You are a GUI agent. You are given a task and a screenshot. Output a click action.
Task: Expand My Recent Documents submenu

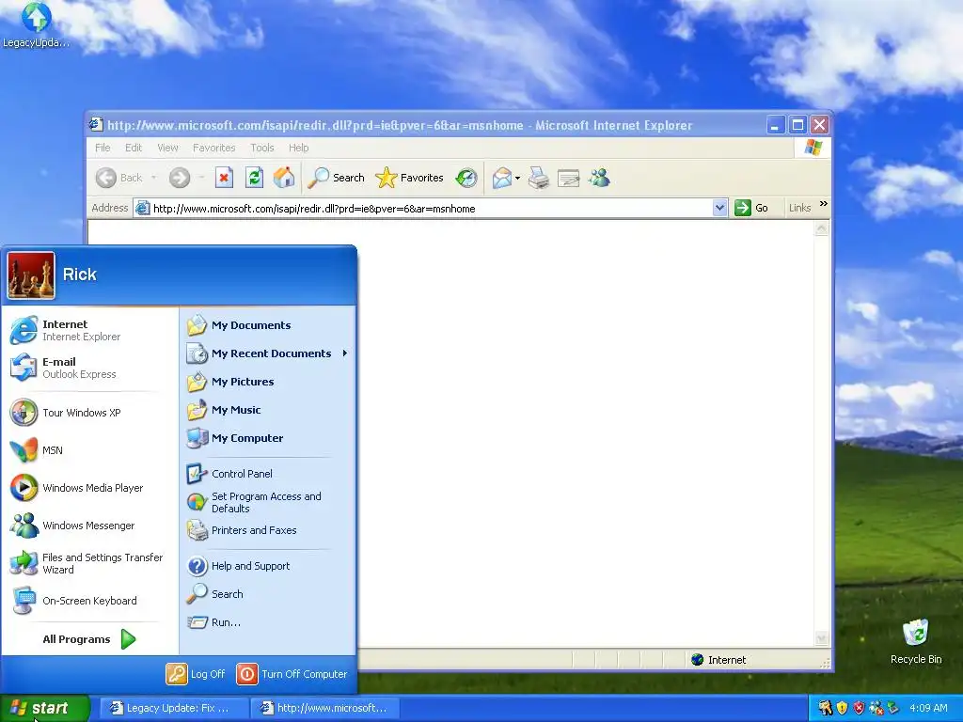point(268,353)
